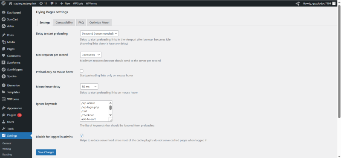
Task: Click the Dashboard gauge icon in sidebar
Action: pyautogui.click(x=3, y=12)
